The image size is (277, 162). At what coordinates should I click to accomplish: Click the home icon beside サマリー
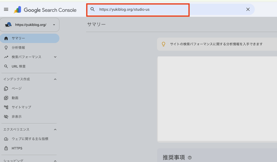(6, 38)
